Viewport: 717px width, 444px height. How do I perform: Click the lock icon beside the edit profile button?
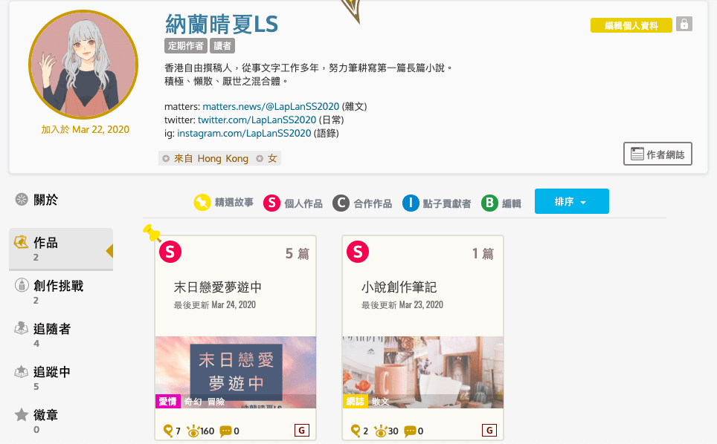684,24
